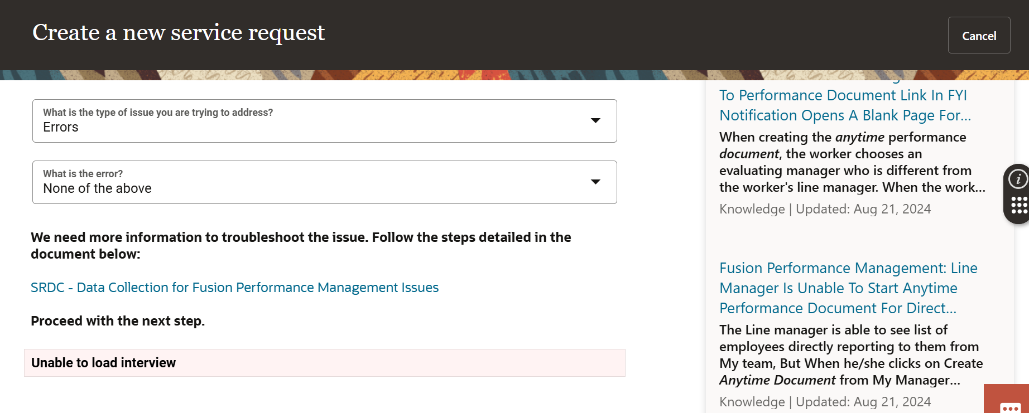1029x413 pixels.
Task: Cancel the new service request
Action: tap(979, 35)
